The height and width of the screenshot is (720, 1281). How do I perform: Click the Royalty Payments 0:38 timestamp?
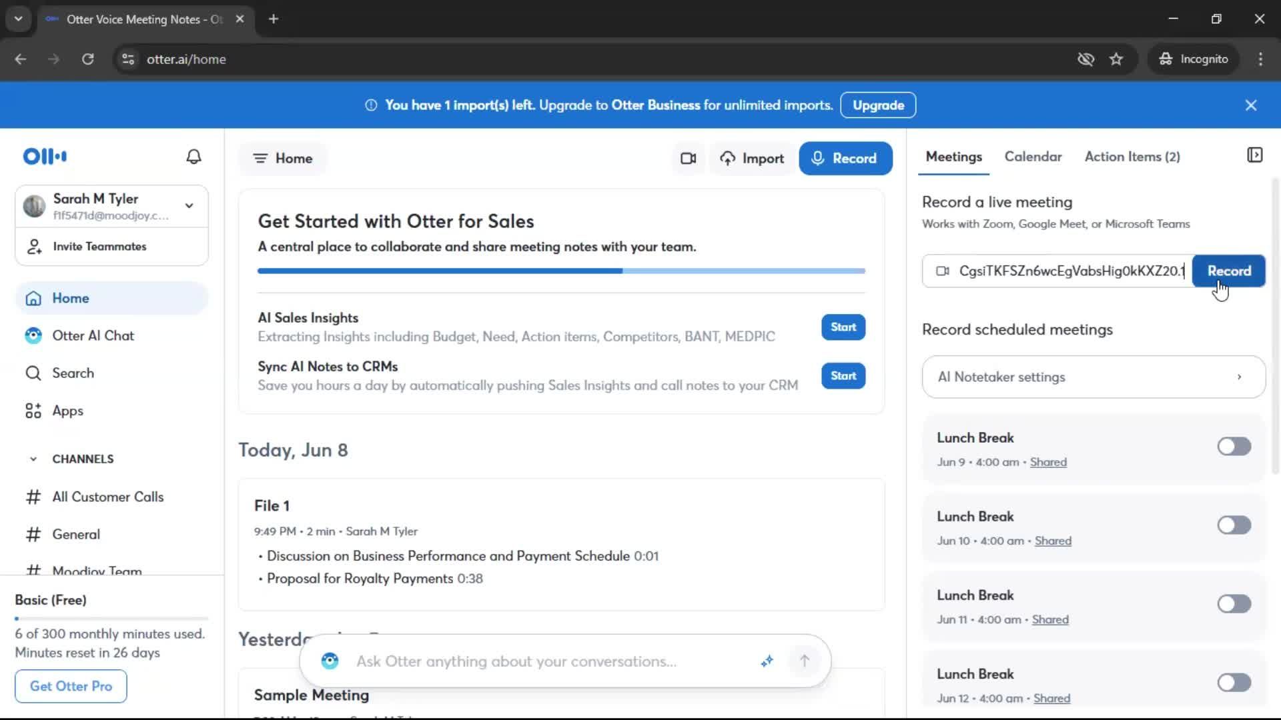pos(470,579)
